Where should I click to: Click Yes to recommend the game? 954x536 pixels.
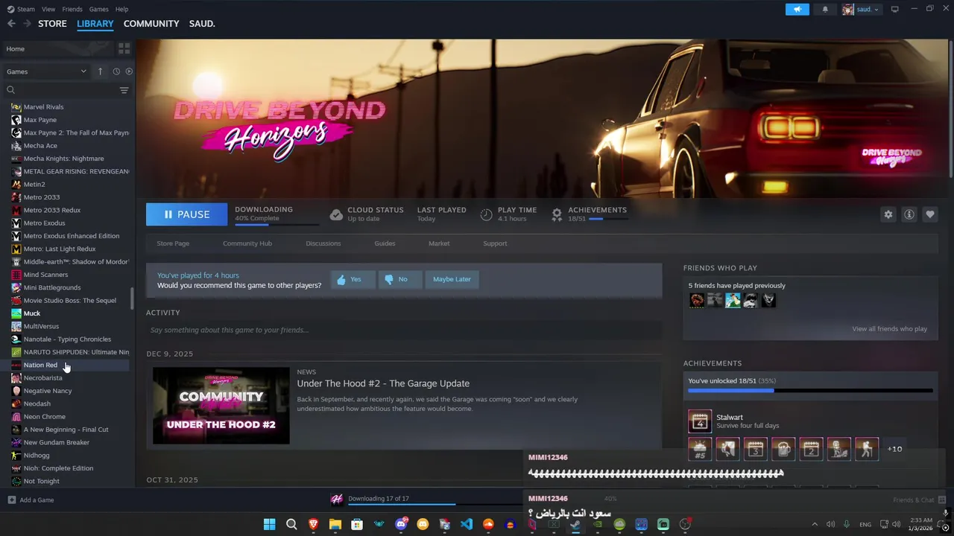pos(353,279)
